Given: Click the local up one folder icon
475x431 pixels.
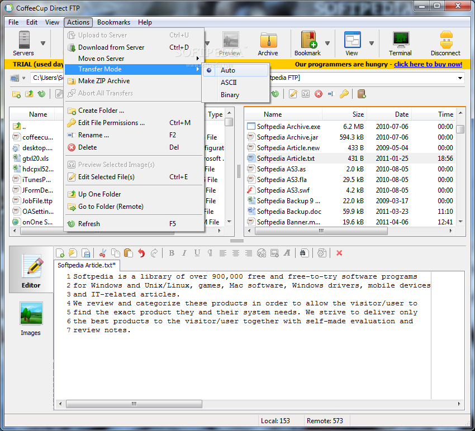Looking at the screenshot, I should pos(28,94).
